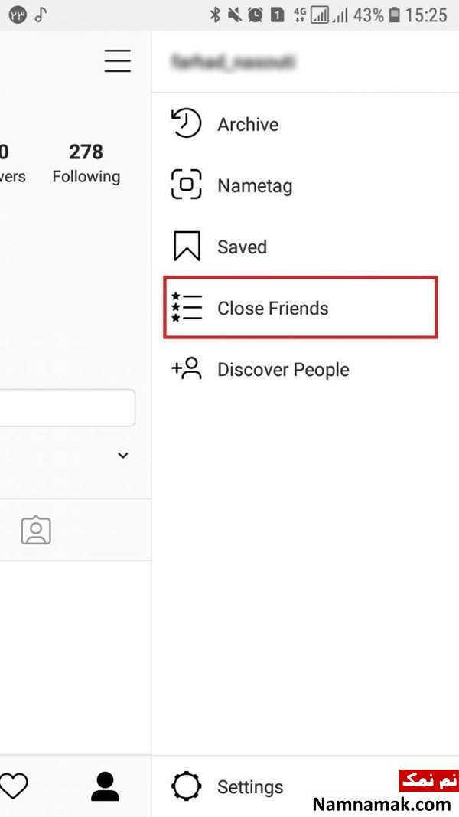Tap the Settings label at the bottom

(250, 787)
